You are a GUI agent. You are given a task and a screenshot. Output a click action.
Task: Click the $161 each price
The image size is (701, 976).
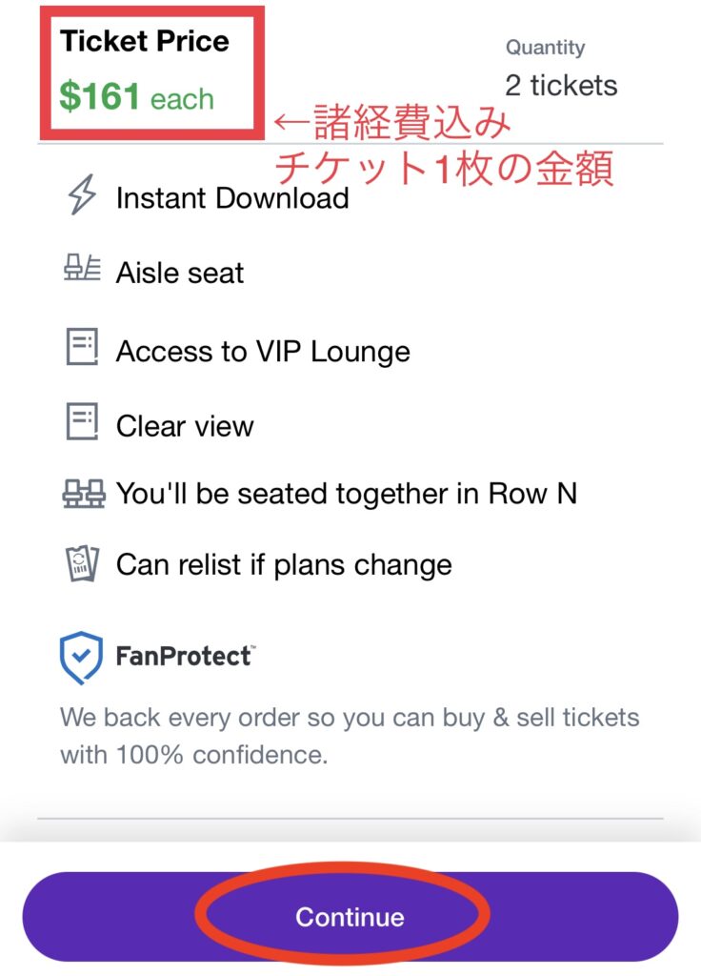click(x=137, y=97)
